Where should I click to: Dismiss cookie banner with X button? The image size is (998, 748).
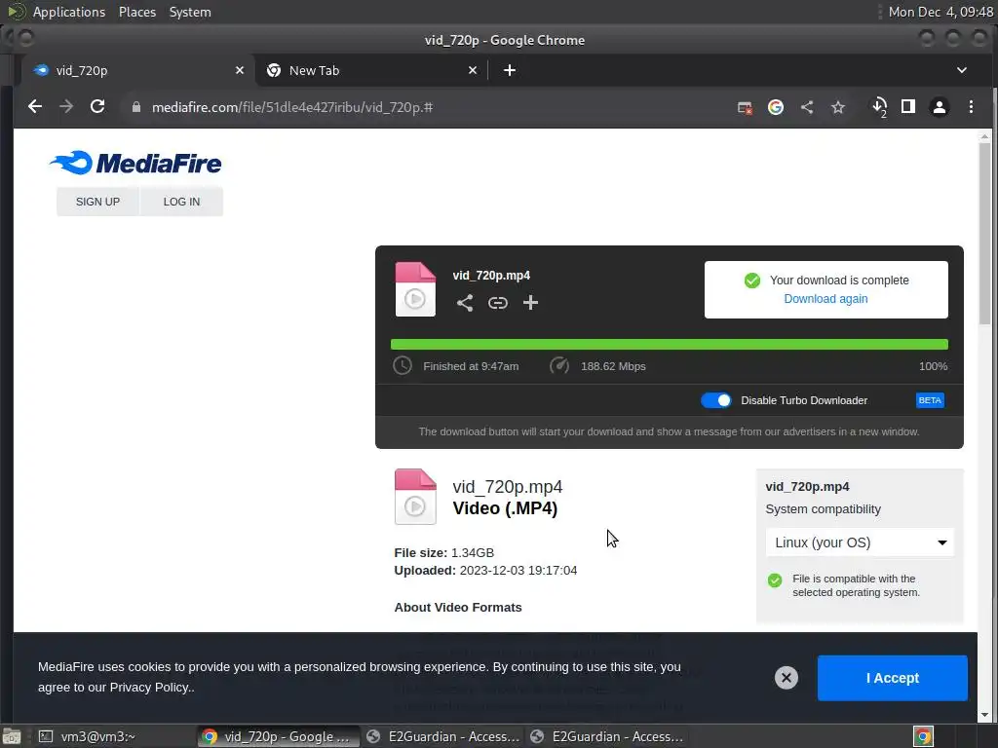click(x=787, y=678)
